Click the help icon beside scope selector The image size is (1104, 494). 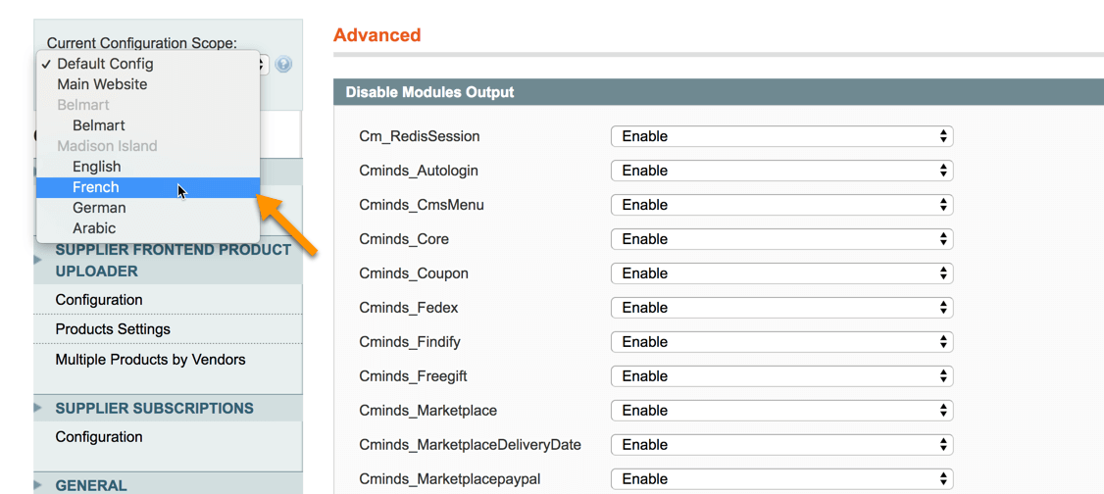click(x=283, y=65)
